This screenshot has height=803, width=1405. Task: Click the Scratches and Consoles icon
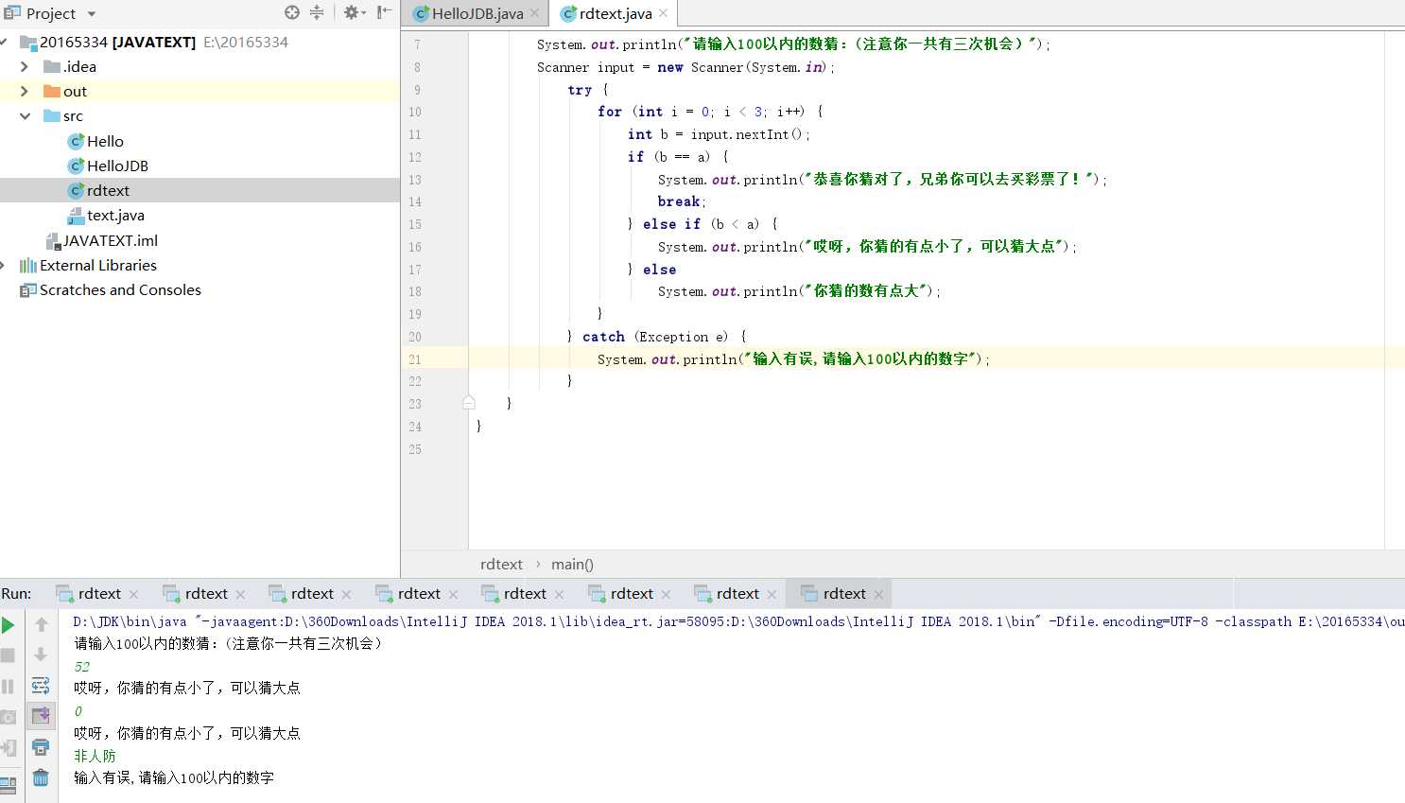pos(28,290)
